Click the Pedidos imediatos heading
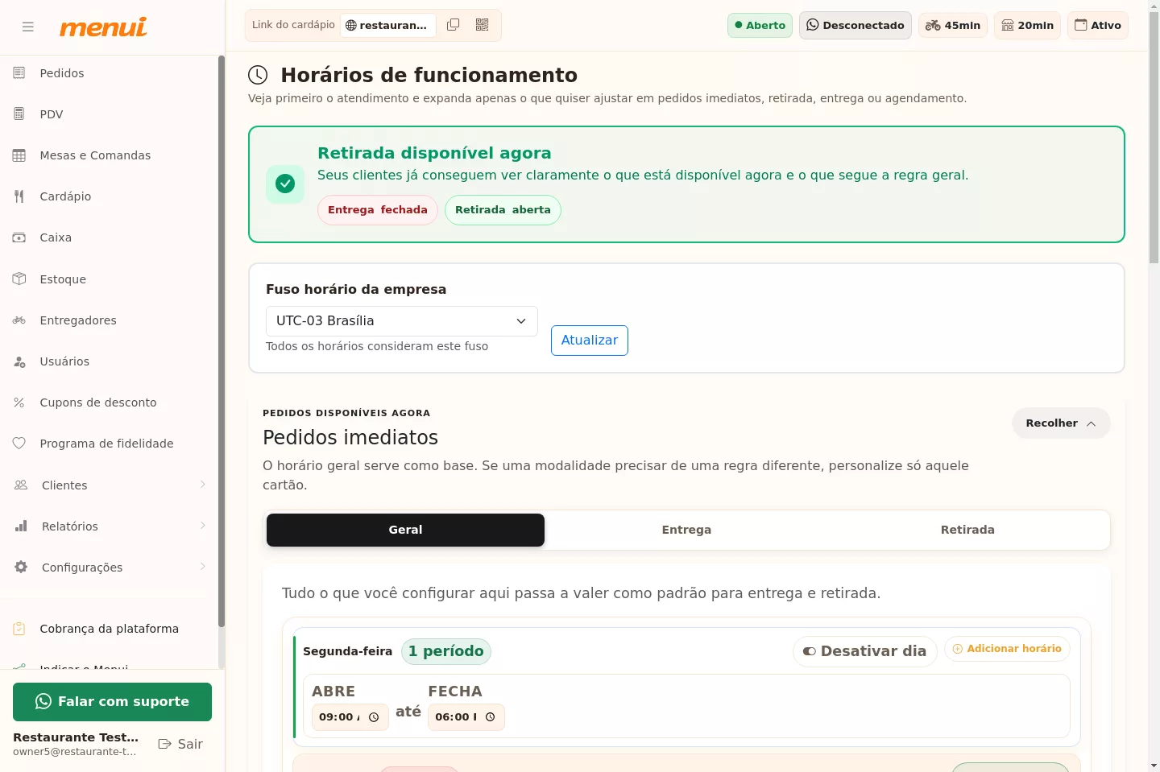Viewport: 1160px width, 772px height. pos(350,438)
